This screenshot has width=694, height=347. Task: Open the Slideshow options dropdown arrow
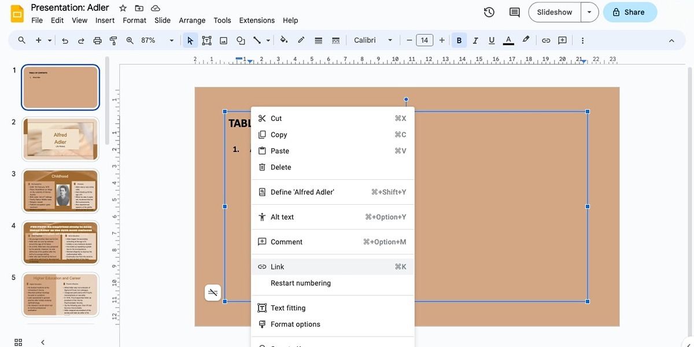pyautogui.click(x=589, y=12)
